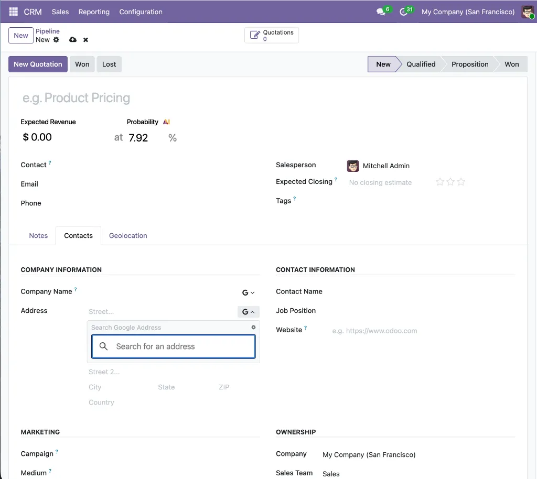This screenshot has width=537, height=479.
Task: Mark opportunity as Won button
Action: click(82, 64)
